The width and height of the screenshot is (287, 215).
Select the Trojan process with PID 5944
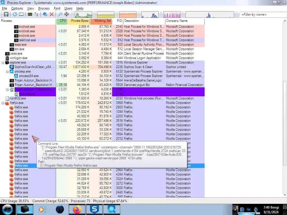coord(102,80)
